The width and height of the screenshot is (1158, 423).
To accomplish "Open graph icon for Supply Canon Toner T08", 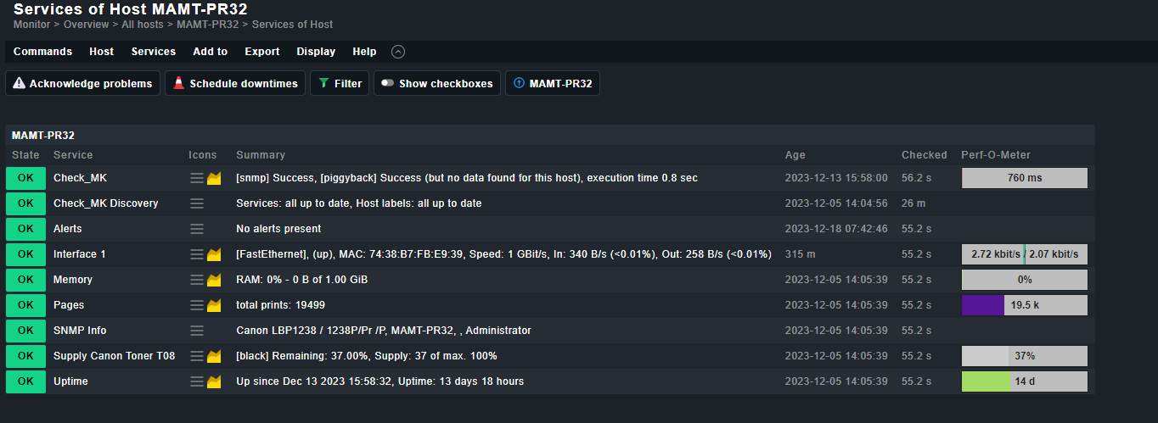I will [x=214, y=356].
